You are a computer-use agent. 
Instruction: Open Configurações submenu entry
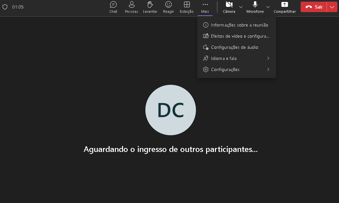(x=237, y=69)
